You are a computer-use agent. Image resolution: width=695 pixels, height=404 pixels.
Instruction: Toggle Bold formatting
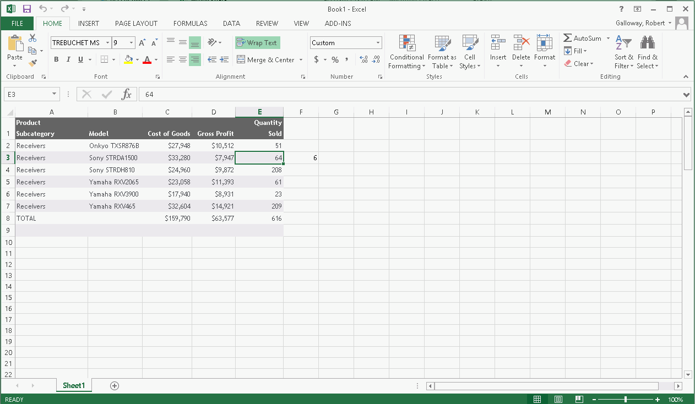pyautogui.click(x=56, y=59)
